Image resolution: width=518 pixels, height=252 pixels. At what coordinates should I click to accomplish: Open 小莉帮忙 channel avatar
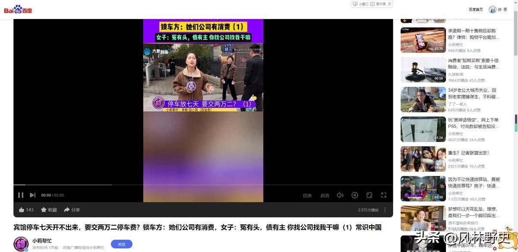[21, 244]
